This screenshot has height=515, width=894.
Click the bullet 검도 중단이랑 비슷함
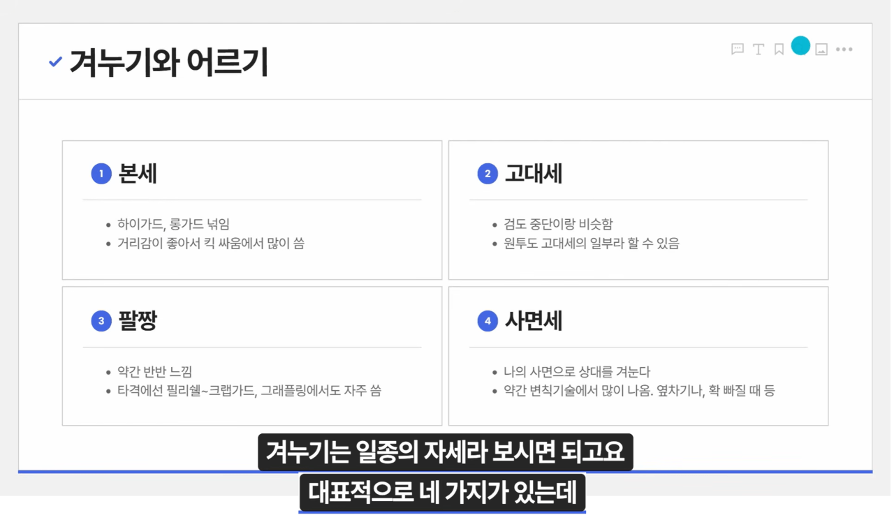pos(558,224)
